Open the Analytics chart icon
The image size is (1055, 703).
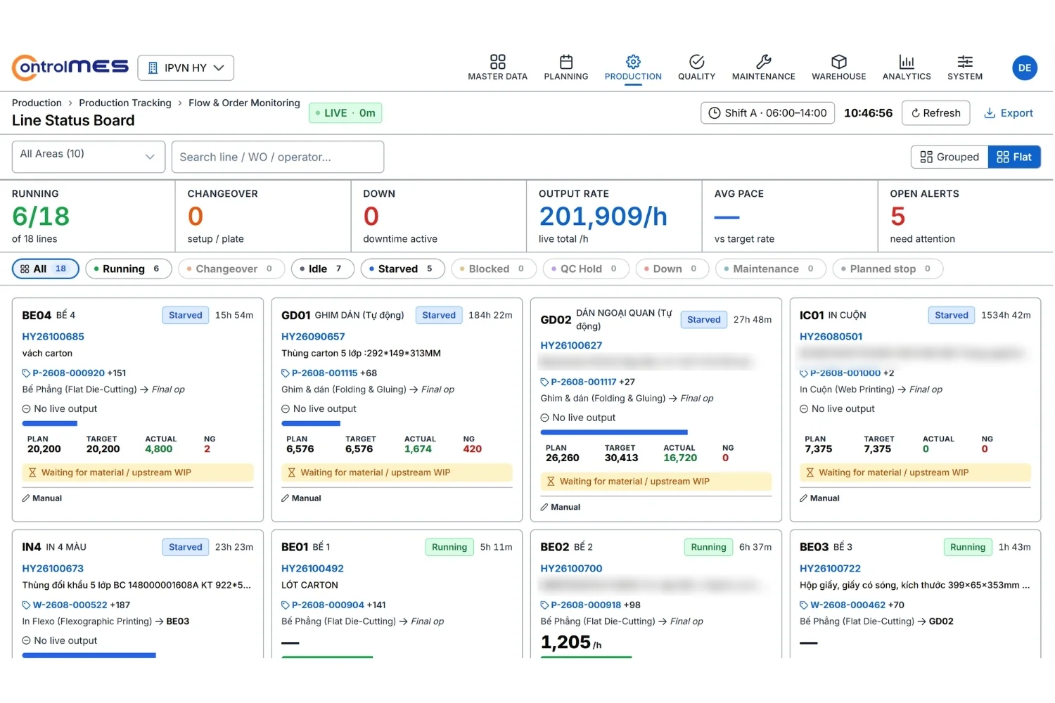point(906,62)
